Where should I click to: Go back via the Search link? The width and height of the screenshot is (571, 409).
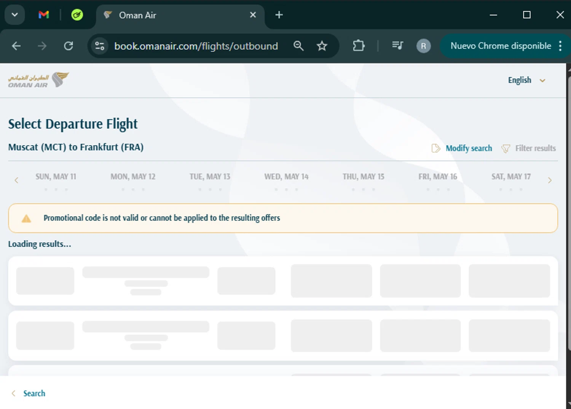click(x=34, y=393)
